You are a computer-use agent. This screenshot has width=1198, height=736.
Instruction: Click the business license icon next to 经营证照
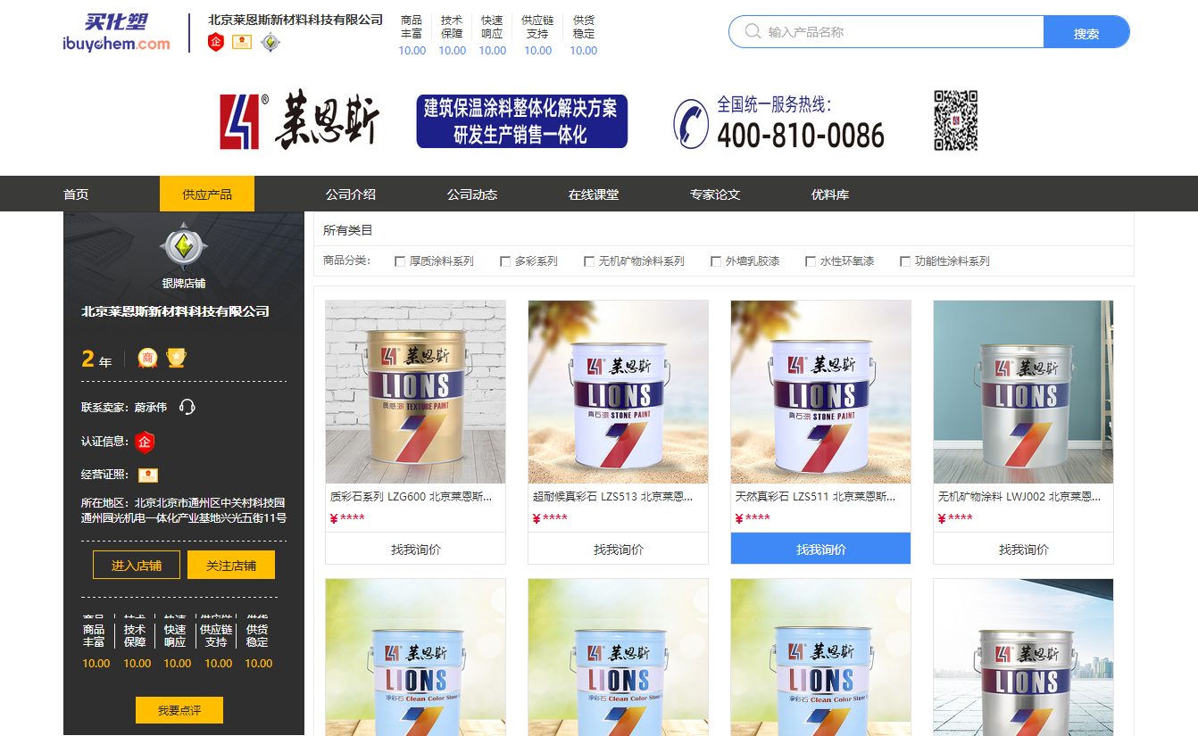tap(148, 476)
